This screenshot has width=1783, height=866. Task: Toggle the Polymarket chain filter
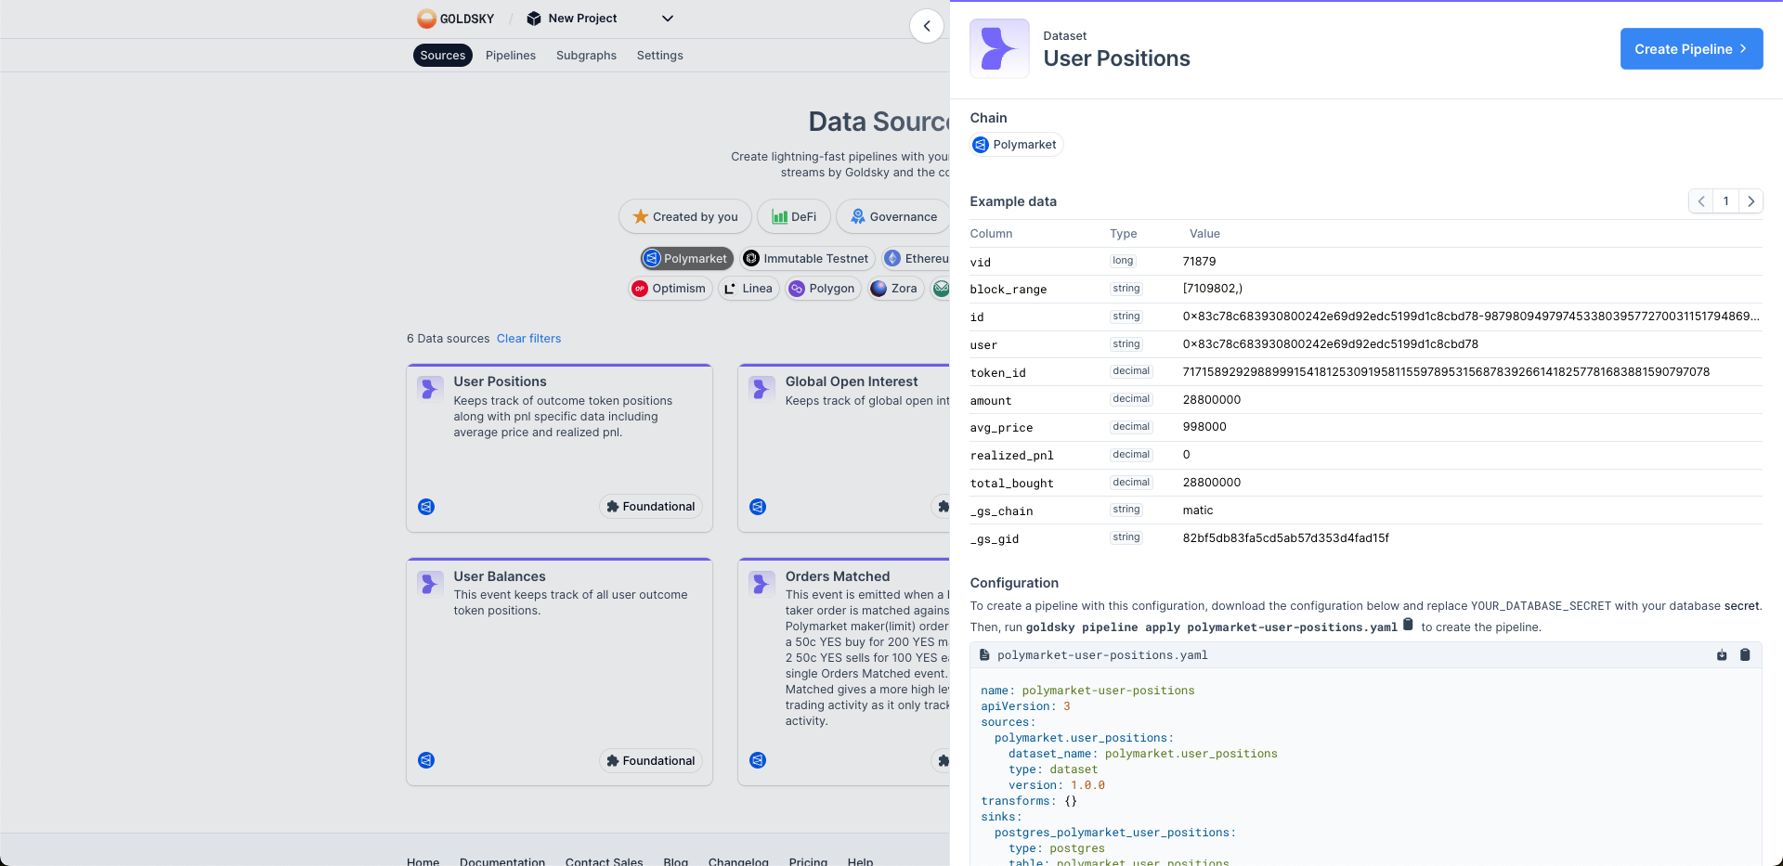pos(686,259)
